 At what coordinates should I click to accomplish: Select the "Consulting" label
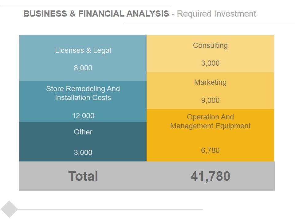click(x=210, y=45)
